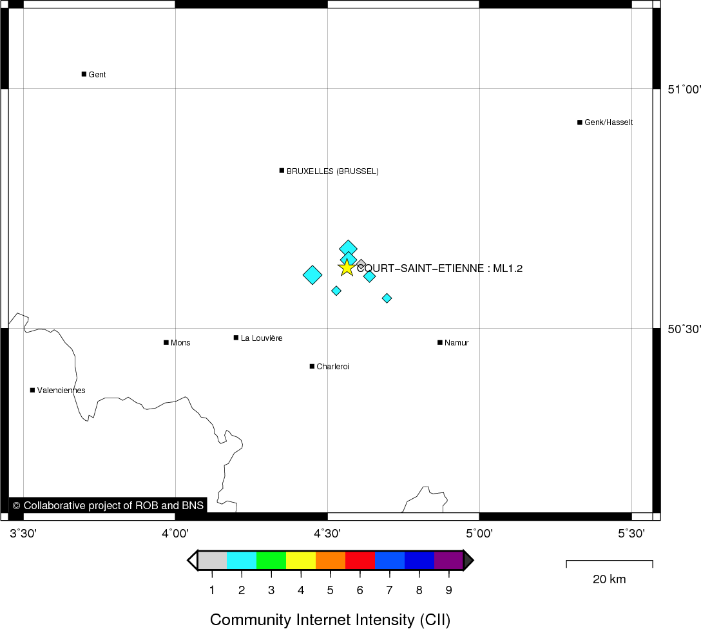Click the Namur city label
The height and width of the screenshot is (629, 701).
[457, 343]
